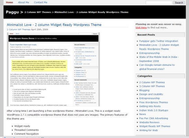The width and height of the screenshot is (189, 138).
Task: Open 2 Column WP Themes breadcrumb in header
Action: (x=38, y=12)
